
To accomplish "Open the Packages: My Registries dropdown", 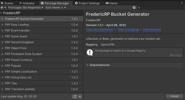I will tap(26, 8).
